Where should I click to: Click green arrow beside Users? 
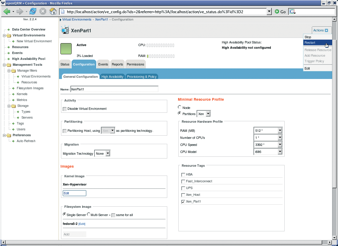tap(13, 129)
